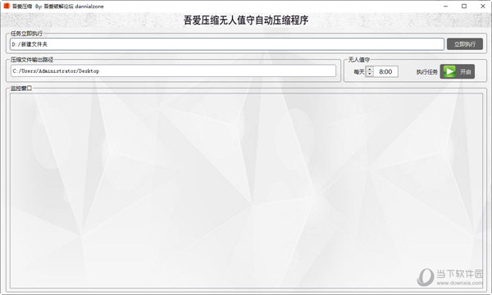Click the 每天 label
This screenshot has height=295, width=492.
click(x=359, y=72)
